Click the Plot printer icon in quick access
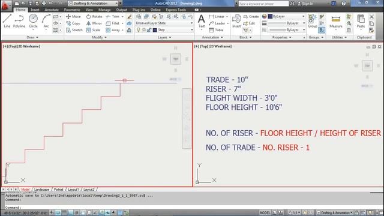Viewport: 384px width, 216px height. pos(44,4)
